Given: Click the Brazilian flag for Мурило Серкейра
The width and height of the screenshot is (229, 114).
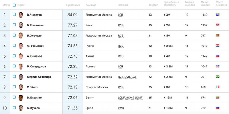Looking at the screenshot, I should point(218,76).
